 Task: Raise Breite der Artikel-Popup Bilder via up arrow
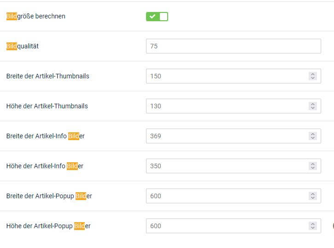click(x=313, y=194)
